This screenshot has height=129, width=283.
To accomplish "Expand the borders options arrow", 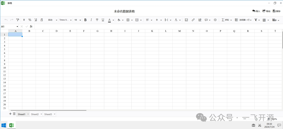I will click(x=132, y=20).
